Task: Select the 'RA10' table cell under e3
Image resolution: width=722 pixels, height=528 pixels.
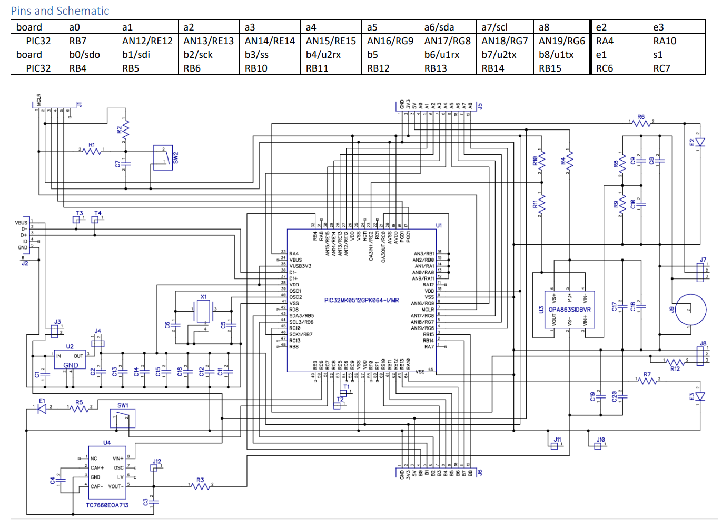Action: point(677,41)
